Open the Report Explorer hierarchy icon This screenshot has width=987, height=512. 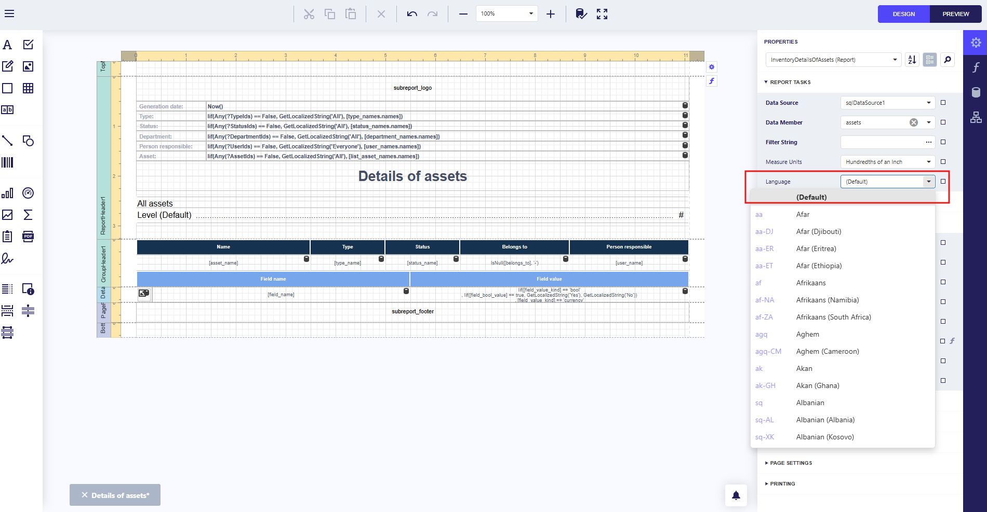pyautogui.click(x=976, y=117)
